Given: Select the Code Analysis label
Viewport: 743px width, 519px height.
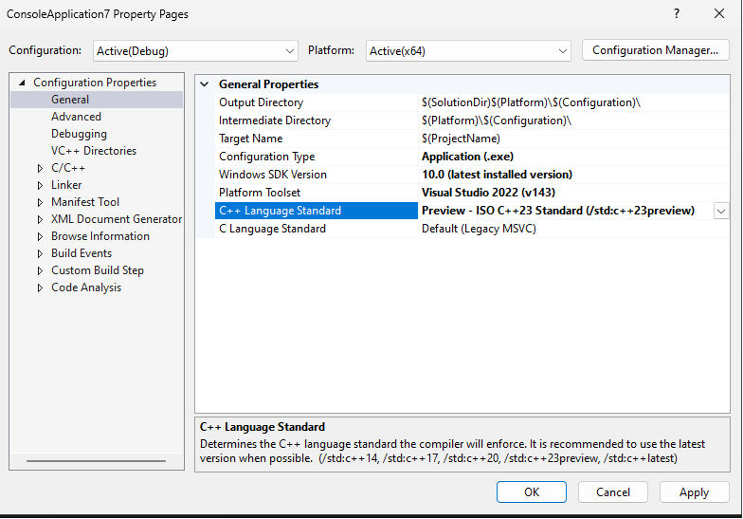Looking at the screenshot, I should [86, 287].
